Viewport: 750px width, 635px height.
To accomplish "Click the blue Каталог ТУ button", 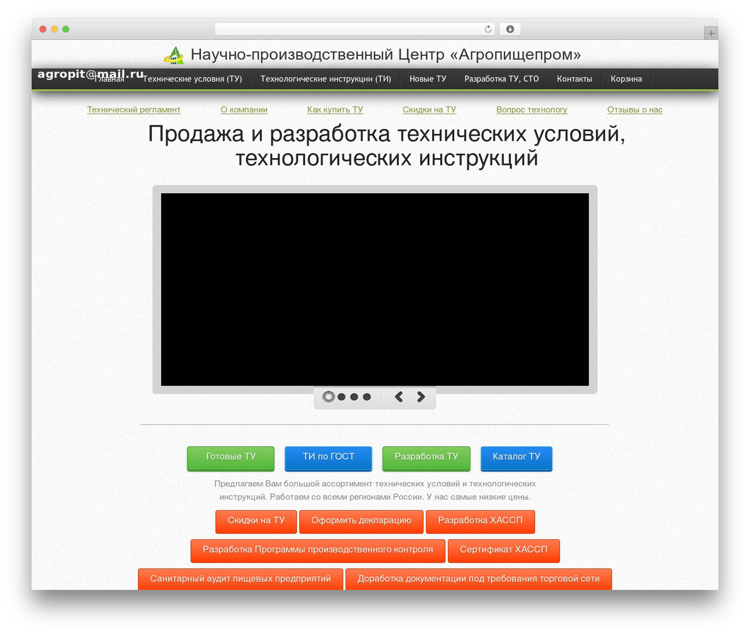I will pos(516,458).
